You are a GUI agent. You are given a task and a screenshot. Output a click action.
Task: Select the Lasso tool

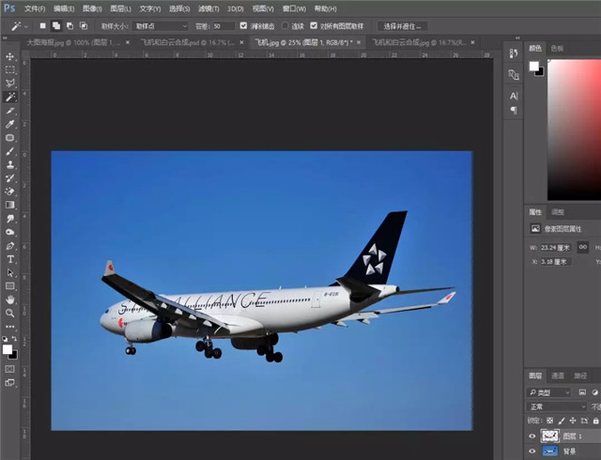[10, 84]
